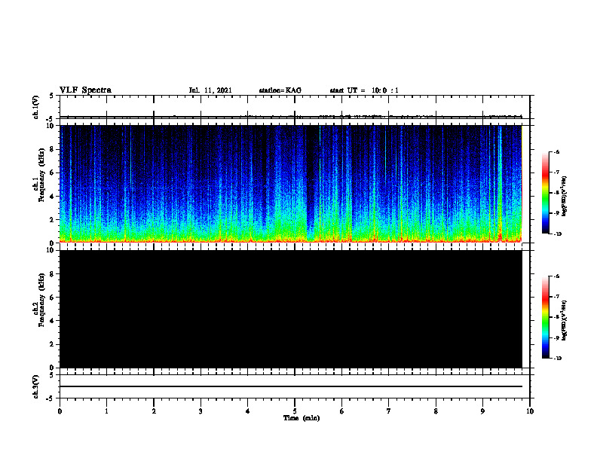
Task: Click the ch.1 spectrogram color scale bar
Action: [x=546, y=193]
